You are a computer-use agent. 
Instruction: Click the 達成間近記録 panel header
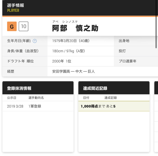tap(114, 88)
